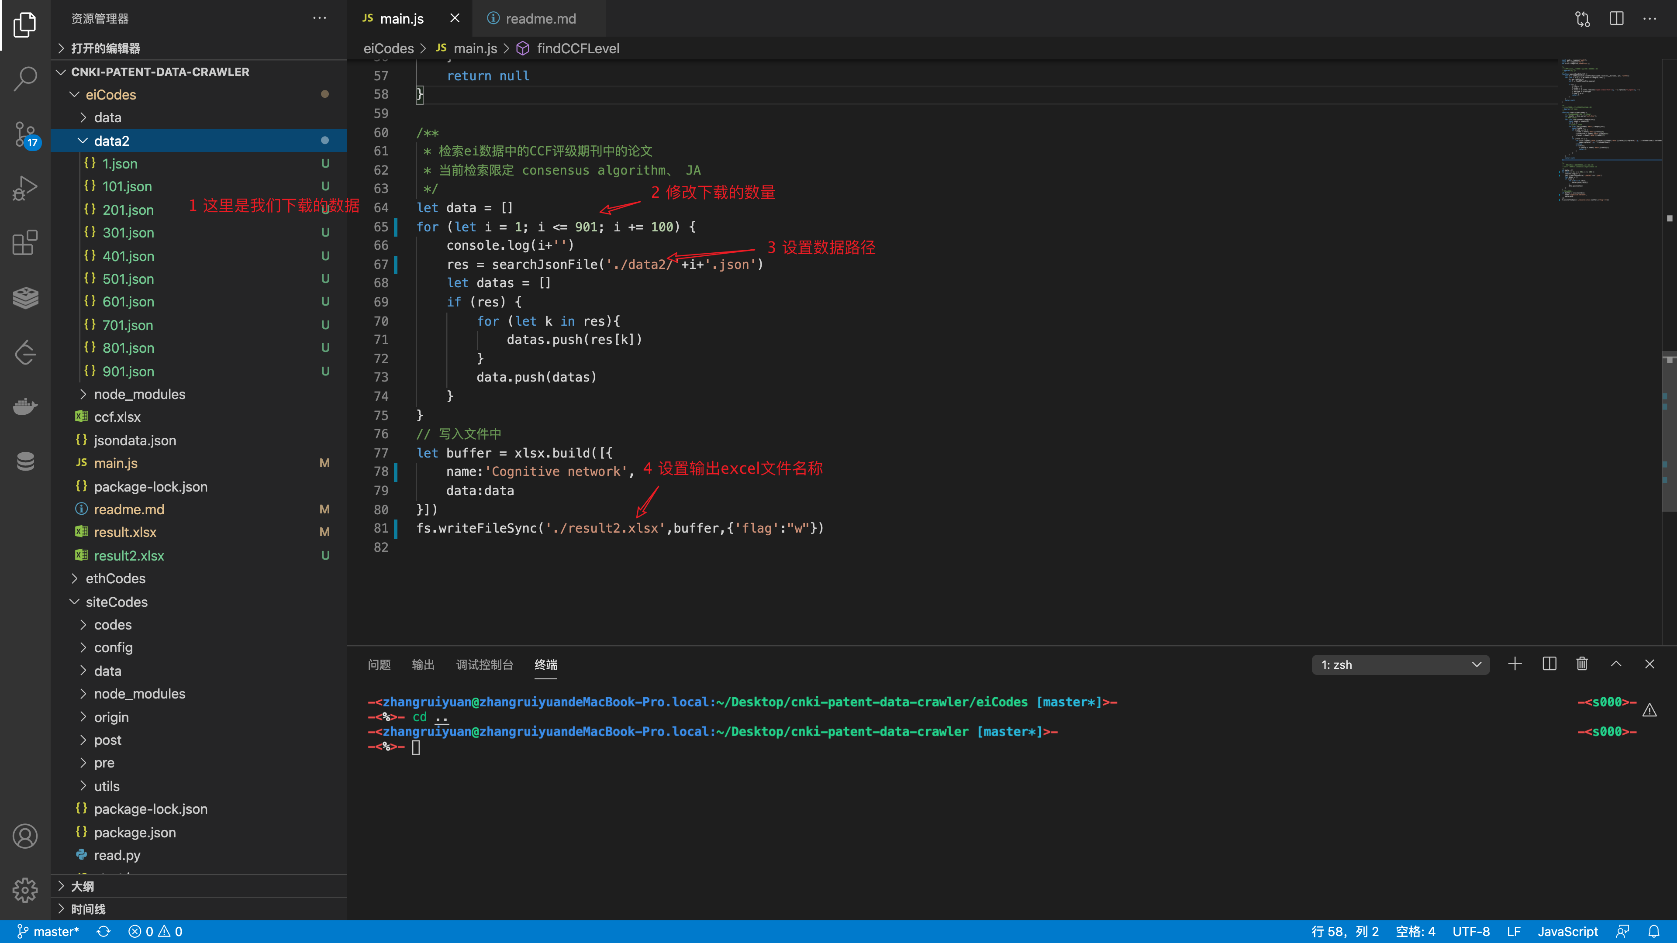
Task: Open the Search view in activity bar
Action: (x=25, y=78)
